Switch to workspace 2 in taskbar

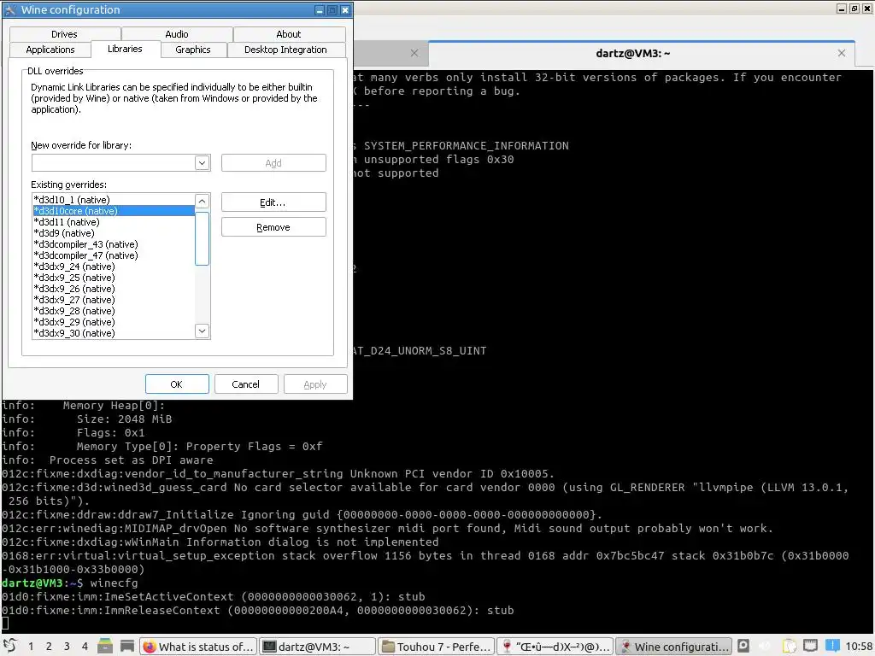tap(49, 646)
